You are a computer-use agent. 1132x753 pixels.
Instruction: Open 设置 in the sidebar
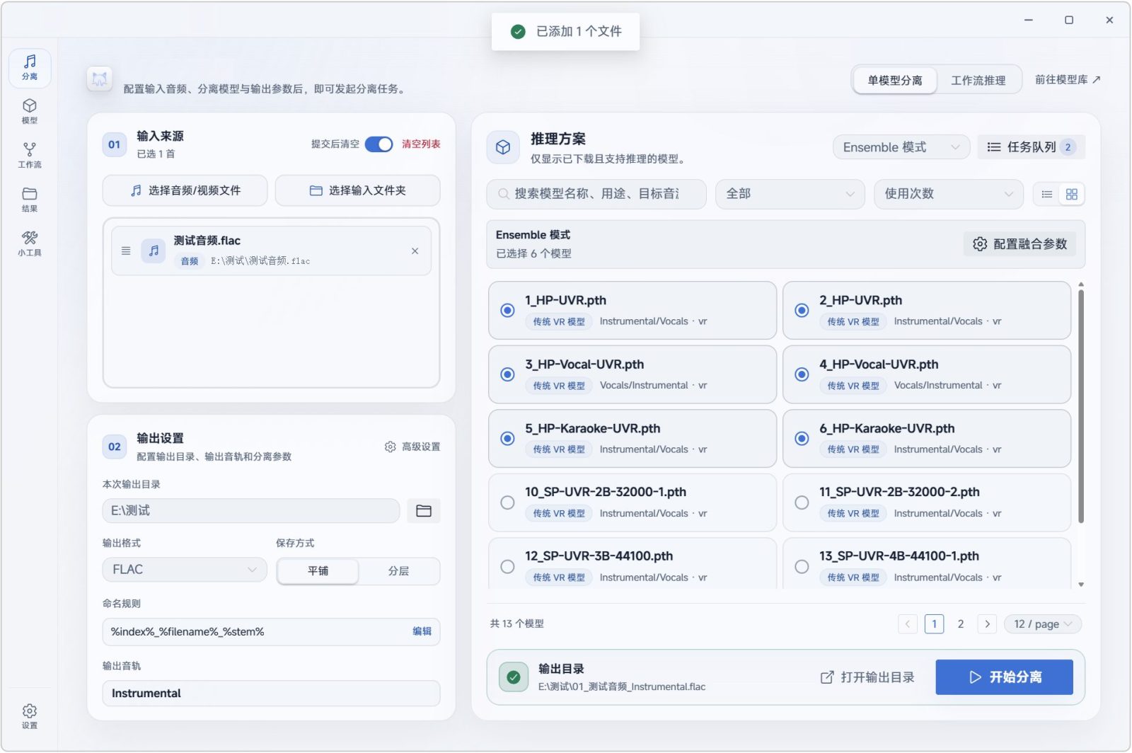(x=30, y=716)
